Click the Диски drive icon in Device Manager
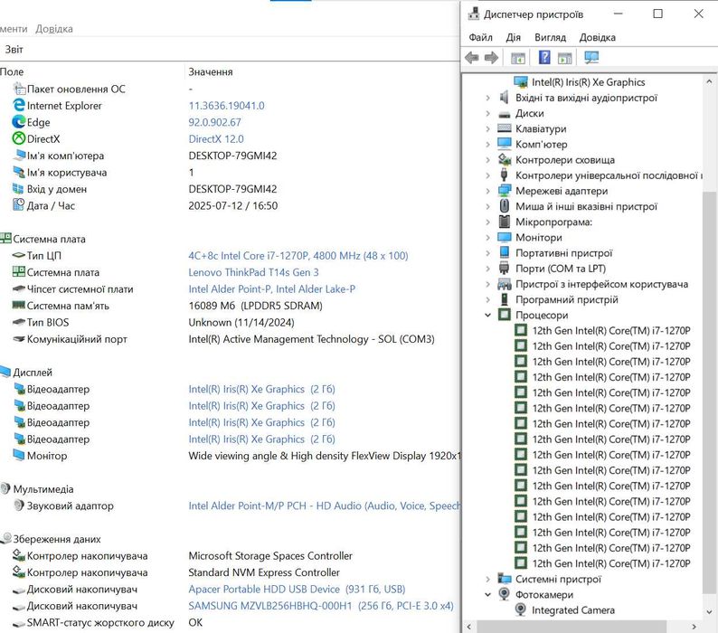Screen dimensions: 718x633 (505, 114)
